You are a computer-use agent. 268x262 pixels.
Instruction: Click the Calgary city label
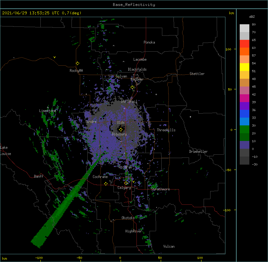124,188
